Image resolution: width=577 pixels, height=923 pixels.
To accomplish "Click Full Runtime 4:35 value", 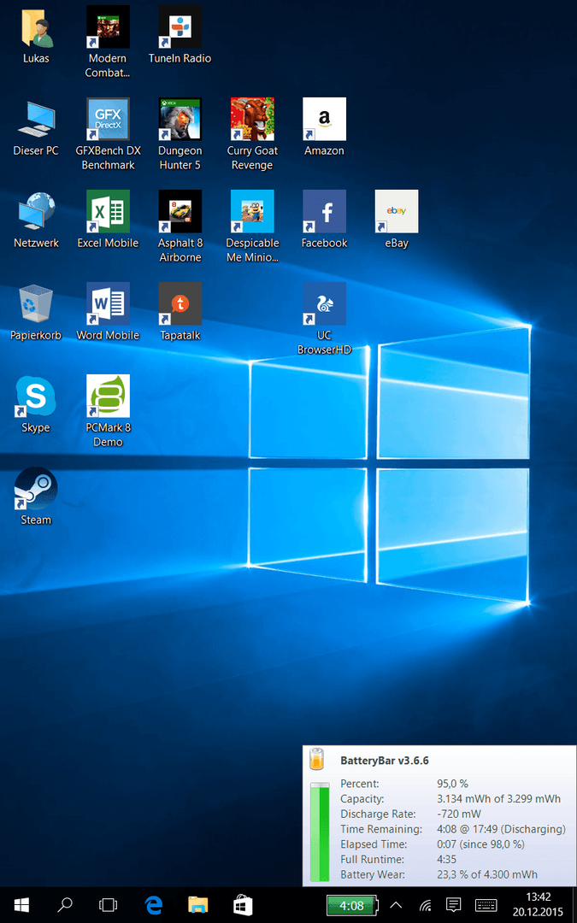I will (447, 860).
